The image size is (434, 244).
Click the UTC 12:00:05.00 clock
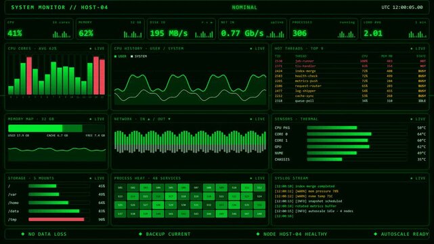[402, 7]
